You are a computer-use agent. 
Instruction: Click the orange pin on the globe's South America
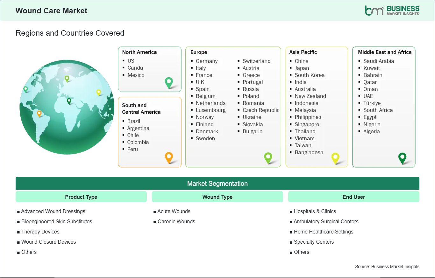point(40,113)
